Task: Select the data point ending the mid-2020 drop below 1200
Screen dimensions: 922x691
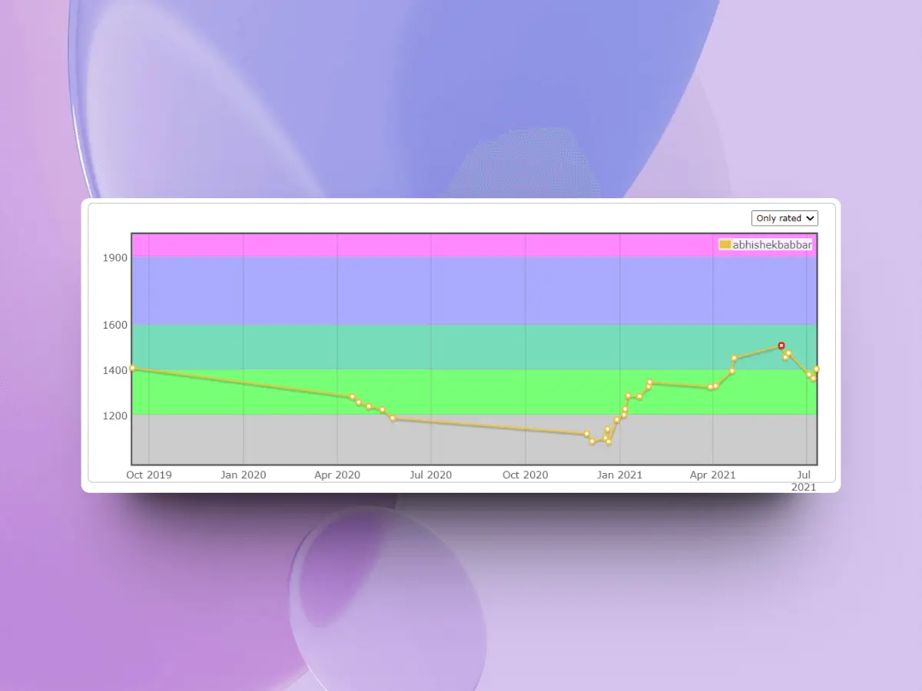Action: (x=393, y=418)
